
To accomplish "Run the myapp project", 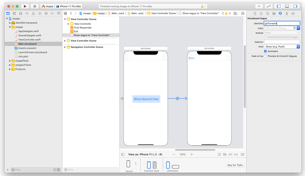I will pyautogui.click(x=24, y=6).
